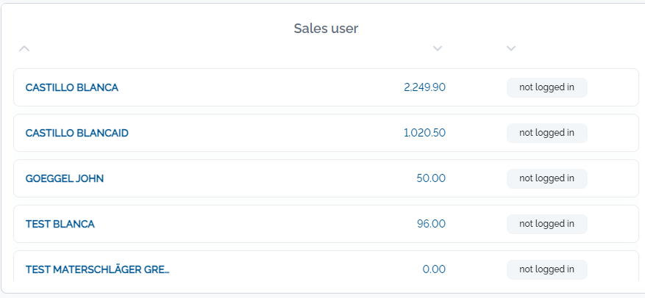Click CASTILLO BLANCAID's not logged in badge
The image size is (645, 298).
click(546, 133)
